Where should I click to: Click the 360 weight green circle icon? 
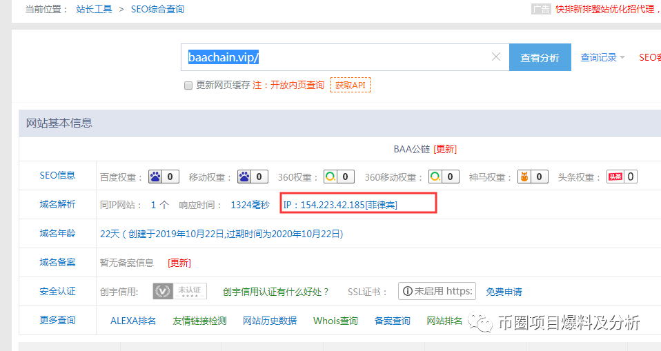click(x=330, y=177)
